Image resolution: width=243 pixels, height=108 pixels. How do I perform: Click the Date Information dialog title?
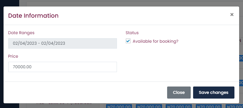click(x=33, y=16)
